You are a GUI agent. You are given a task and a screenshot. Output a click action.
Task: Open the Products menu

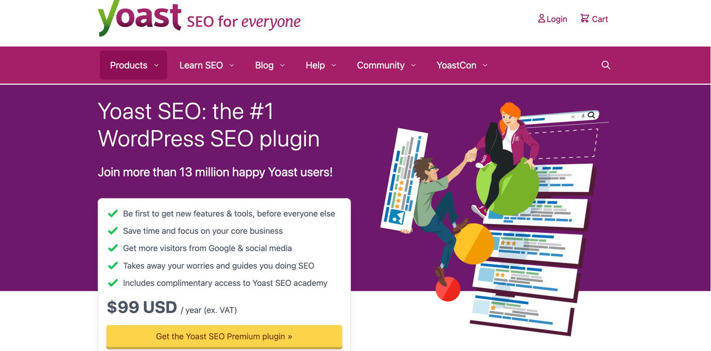click(x=133, y=65)
